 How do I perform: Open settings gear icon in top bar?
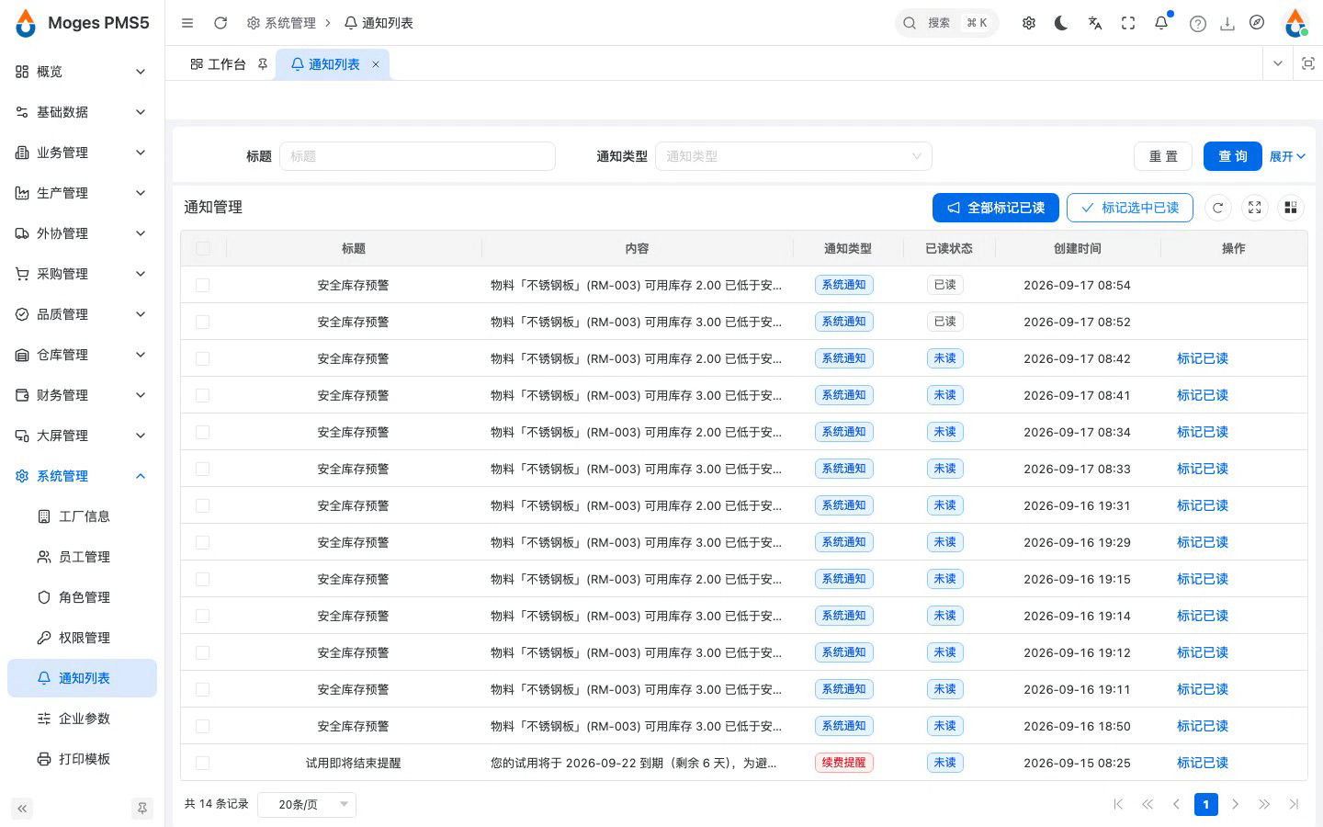[x=1029, y=23]
